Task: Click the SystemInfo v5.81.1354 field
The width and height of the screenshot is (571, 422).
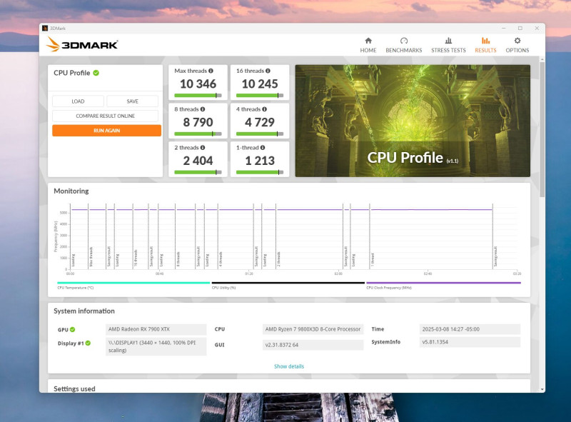Action: (470, 342)
